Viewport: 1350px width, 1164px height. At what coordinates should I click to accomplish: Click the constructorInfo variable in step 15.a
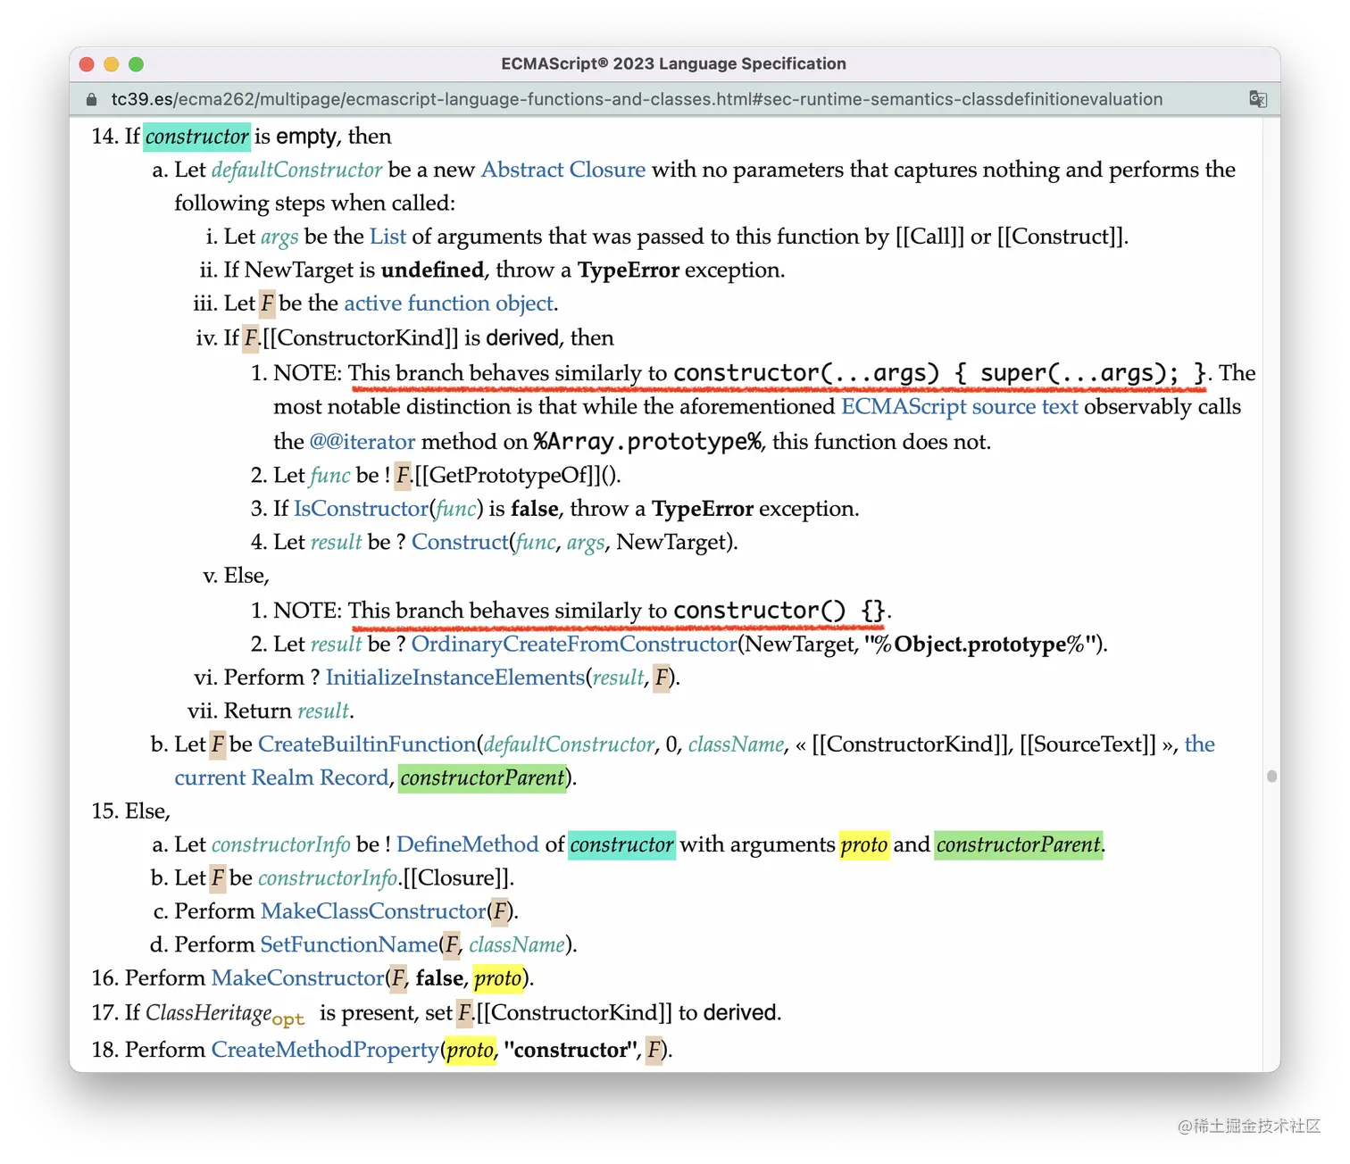click(x=280, y=844)
